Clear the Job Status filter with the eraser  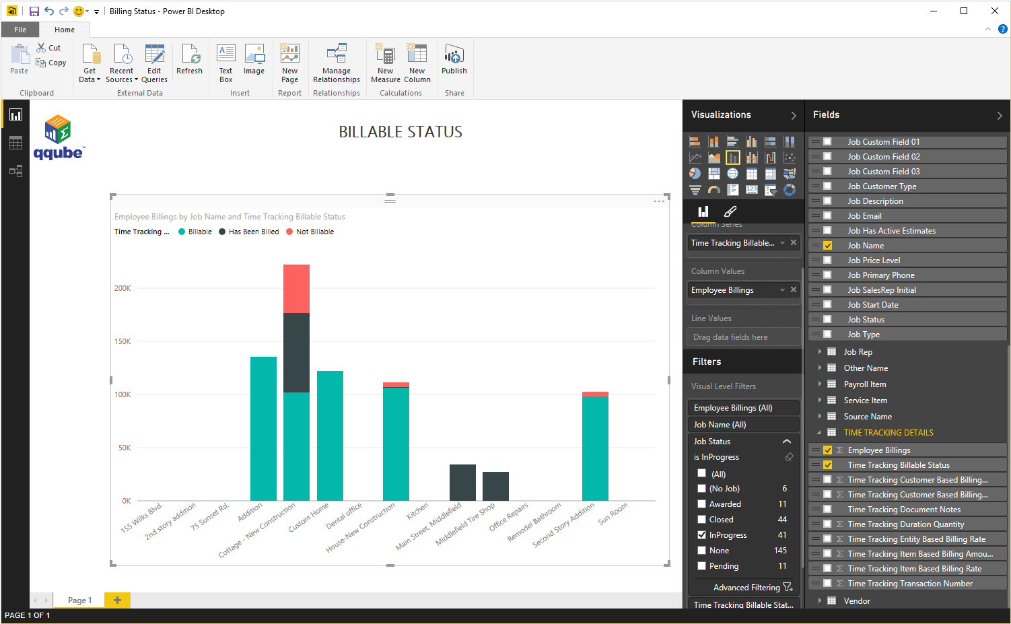[x=789, y=457]
